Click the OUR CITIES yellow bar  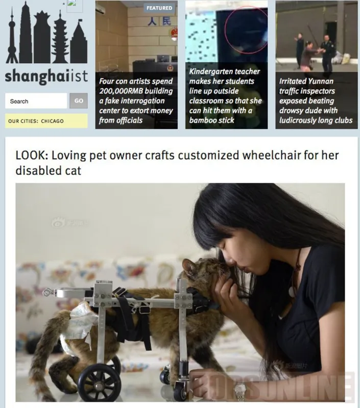pos(46,121)
